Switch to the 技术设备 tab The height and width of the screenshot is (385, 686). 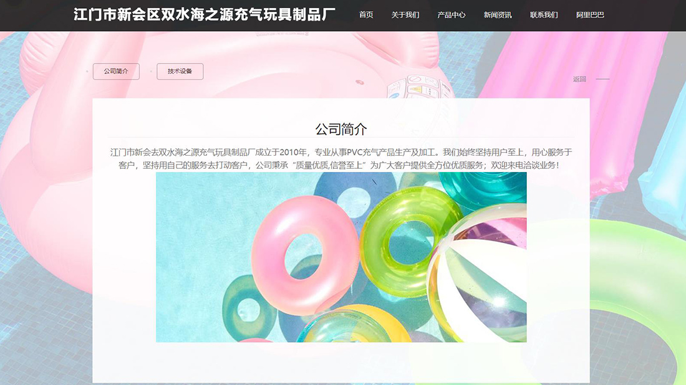(x=180, y=71)
